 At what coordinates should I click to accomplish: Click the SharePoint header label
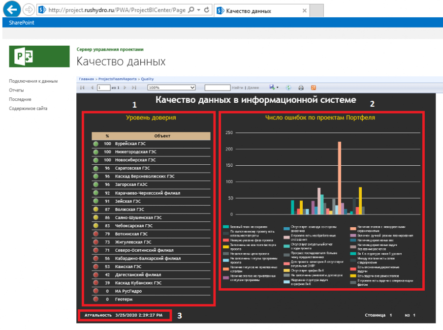click(x=22, y=23)
